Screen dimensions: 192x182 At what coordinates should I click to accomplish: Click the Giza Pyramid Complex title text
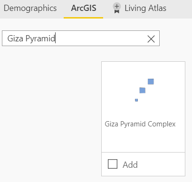coord(140,124)
